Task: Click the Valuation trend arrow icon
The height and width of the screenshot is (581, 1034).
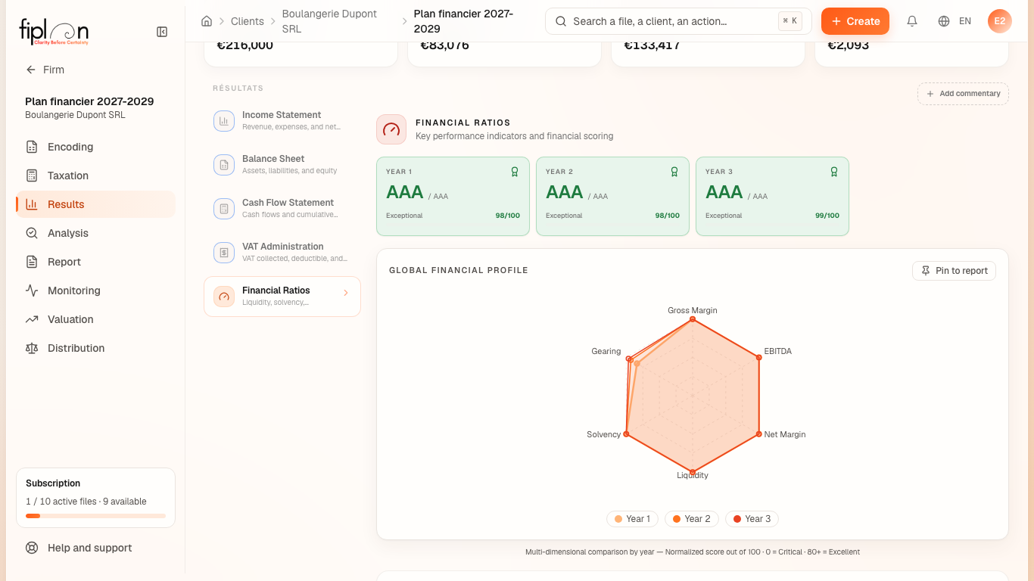Action: click(32, 319)
